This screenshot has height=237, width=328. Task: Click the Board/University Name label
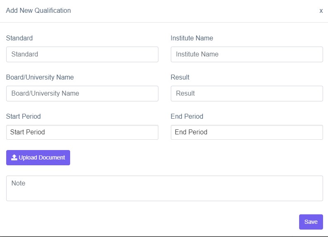(40, 77)
